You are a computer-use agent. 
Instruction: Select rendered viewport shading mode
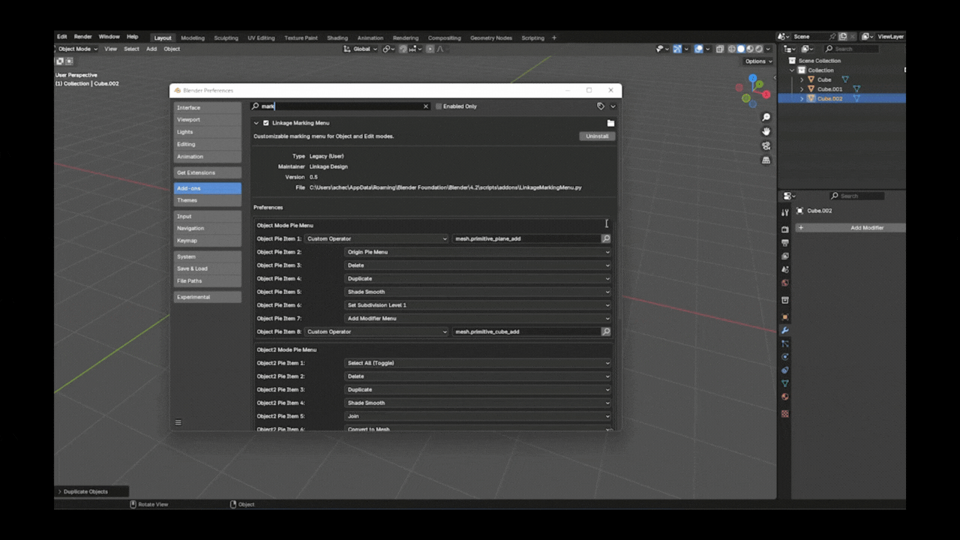(759, 49)
